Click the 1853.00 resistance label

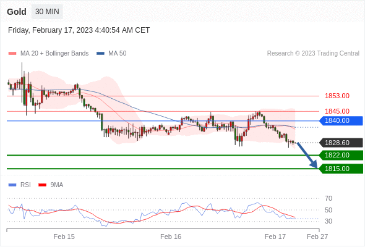[337, 96]
